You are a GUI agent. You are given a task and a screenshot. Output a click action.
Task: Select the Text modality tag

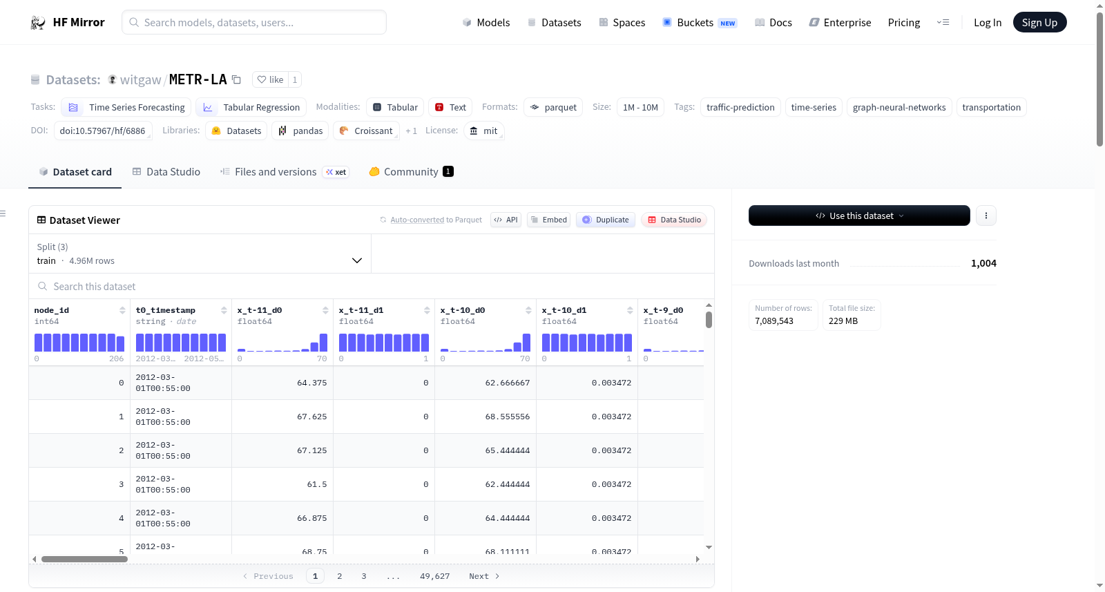[x=450, y=107]
